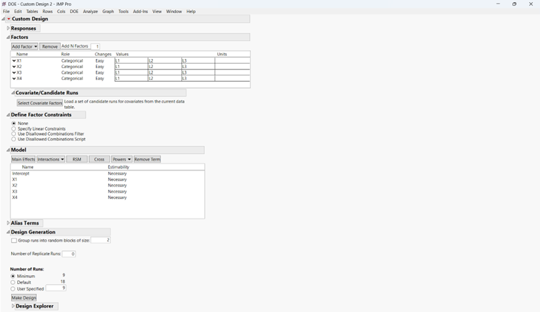Open the Analyze menu
The image size is (540, 312).
(90, 11)
